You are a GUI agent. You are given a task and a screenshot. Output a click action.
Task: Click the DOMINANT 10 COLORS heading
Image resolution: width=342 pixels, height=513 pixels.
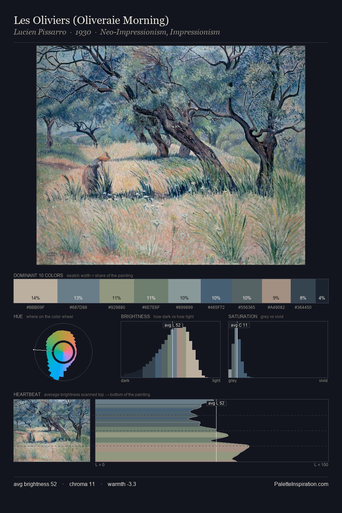tap(38, 275)
